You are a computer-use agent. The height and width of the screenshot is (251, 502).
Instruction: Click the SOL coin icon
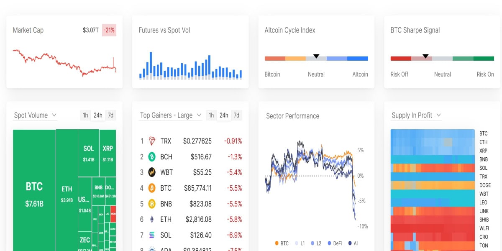152,235
